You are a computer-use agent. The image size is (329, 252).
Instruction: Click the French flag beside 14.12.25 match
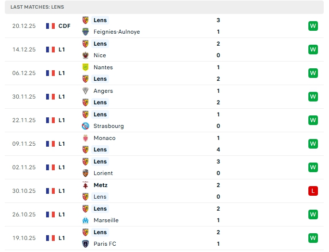pyautogui.click(x=50, y=50)
